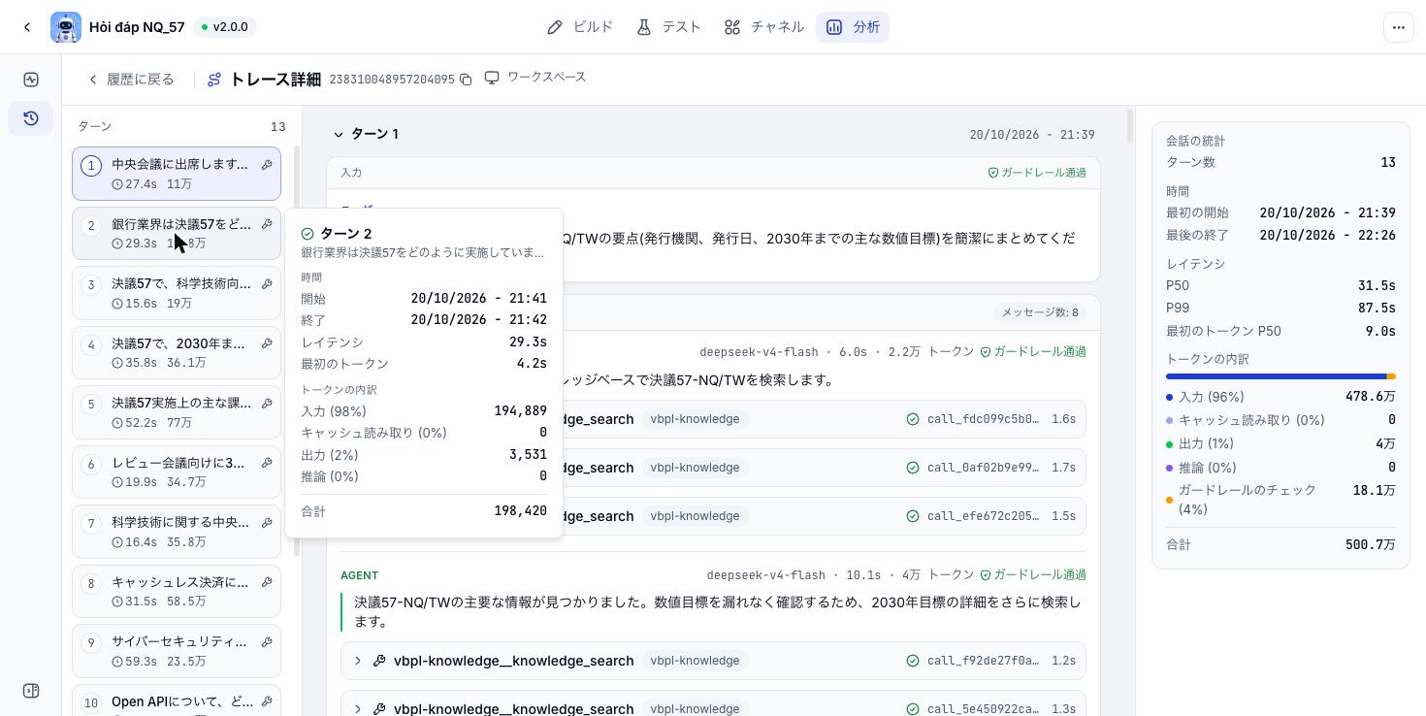
Task: Open the three-dot more options menu
Action: [x=1399, y=27]
